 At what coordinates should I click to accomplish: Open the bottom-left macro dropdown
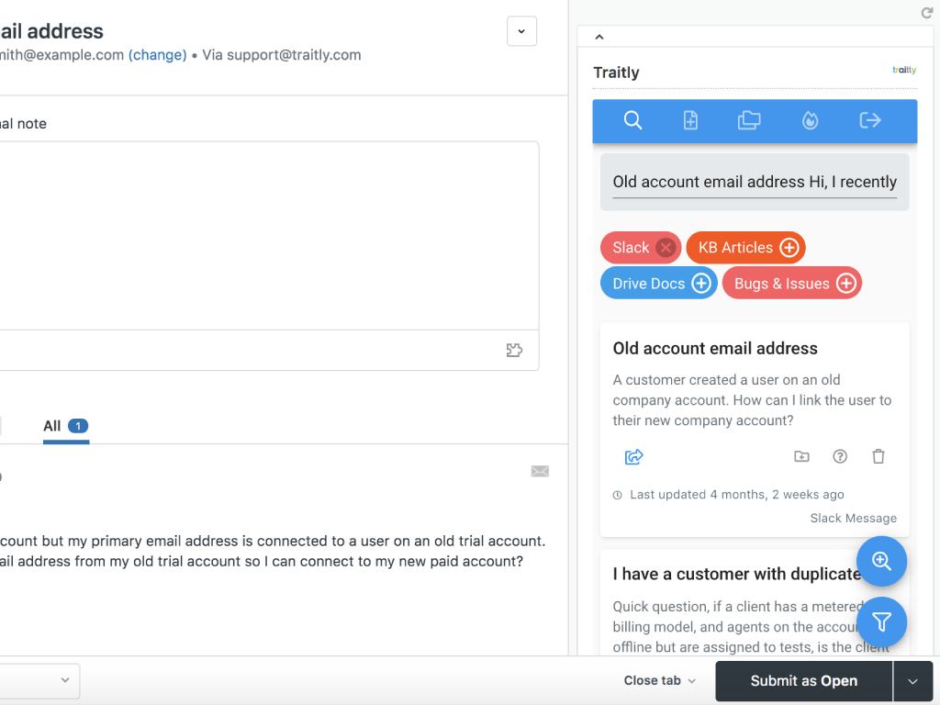(39, 680)
